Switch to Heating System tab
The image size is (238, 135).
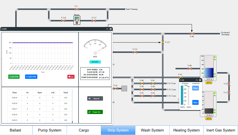point(187,130)
